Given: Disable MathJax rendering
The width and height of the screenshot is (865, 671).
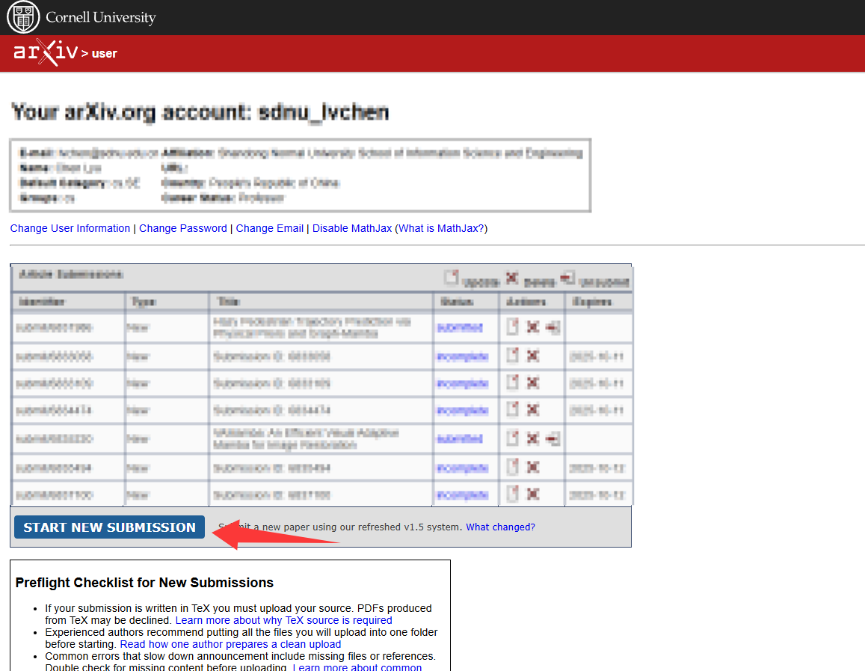Looking at the screenshot, I should 351,228.
